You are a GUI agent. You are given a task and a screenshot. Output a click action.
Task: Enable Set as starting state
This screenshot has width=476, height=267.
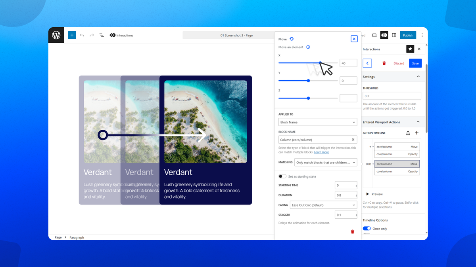[282, 176]
